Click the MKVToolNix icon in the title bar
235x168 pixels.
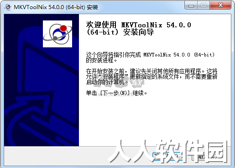[x=8, y=7]
